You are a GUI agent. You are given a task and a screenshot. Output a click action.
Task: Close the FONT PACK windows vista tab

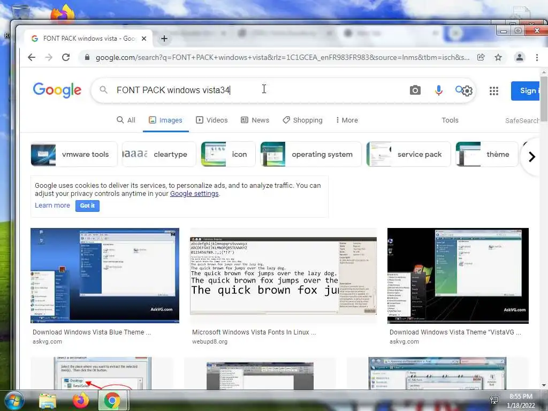(x=143, y=39)
